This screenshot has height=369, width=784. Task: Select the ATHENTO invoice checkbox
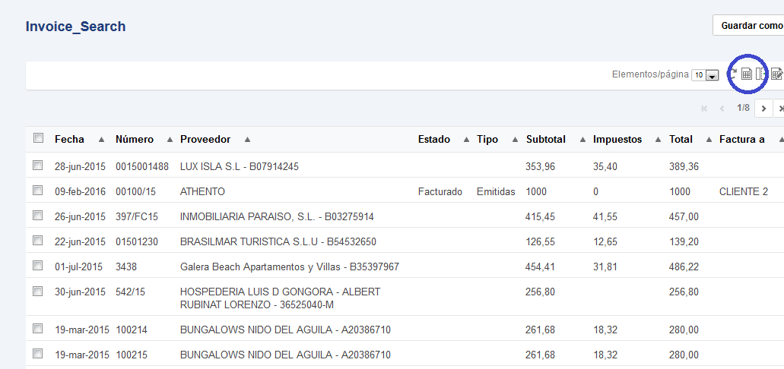click(38, 191)
